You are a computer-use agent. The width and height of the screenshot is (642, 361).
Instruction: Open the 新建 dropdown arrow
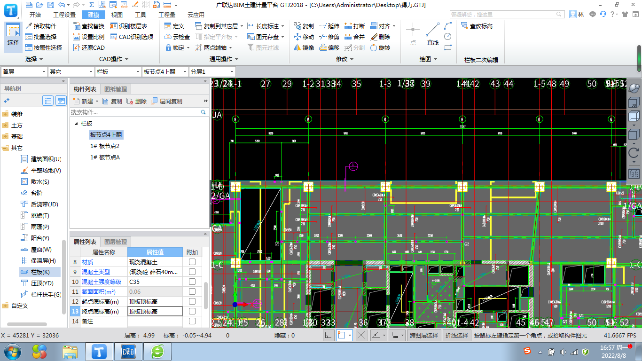(97, 101)
